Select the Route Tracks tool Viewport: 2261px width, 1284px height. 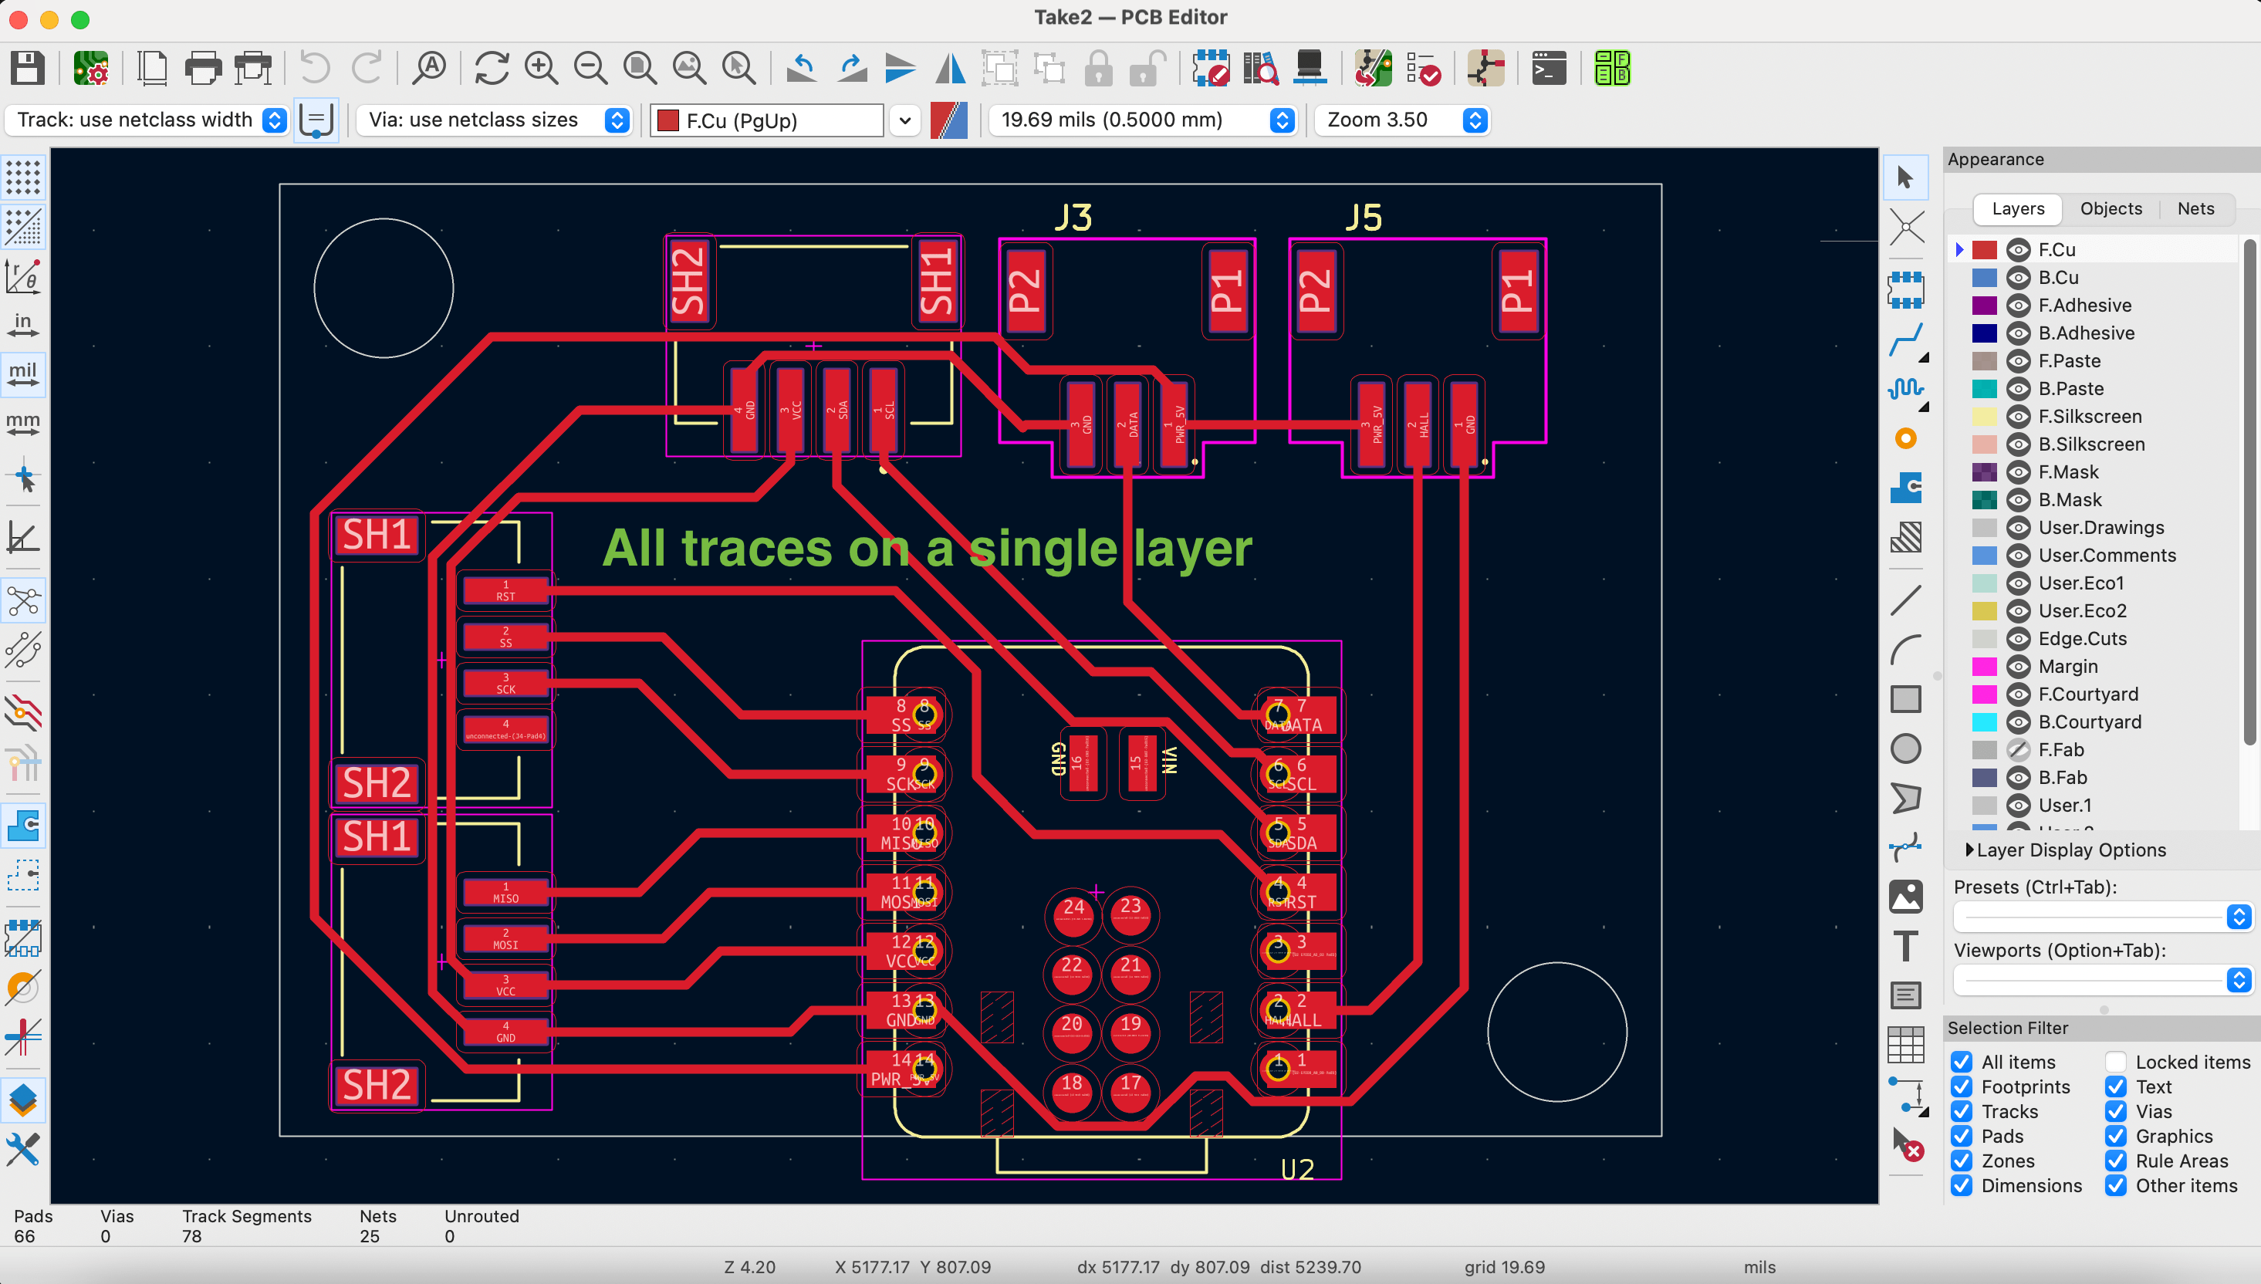point(1905,340)
